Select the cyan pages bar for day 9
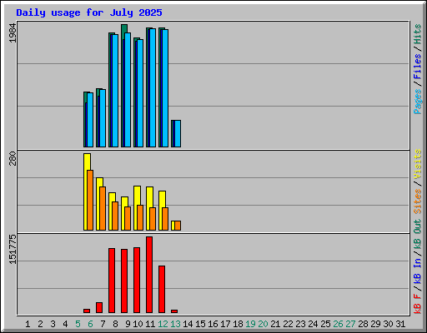427x333 pixels. (128, 90)
